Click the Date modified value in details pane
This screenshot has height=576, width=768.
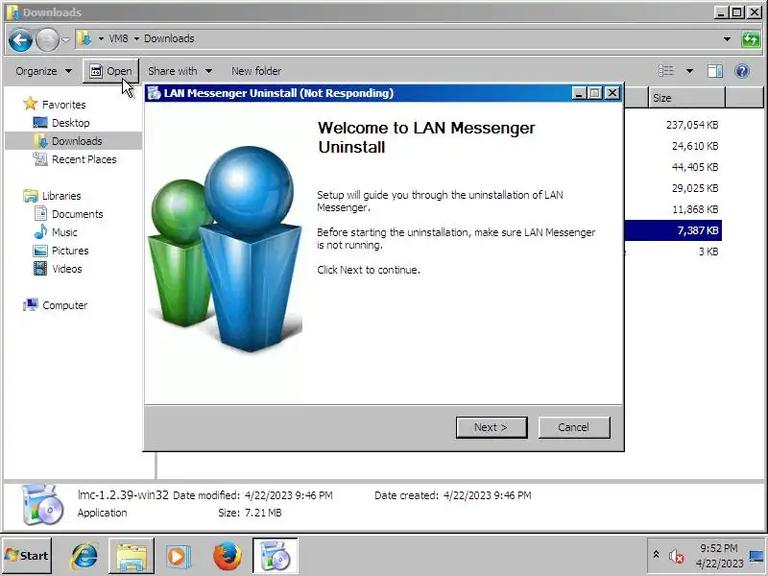(289, 495)
